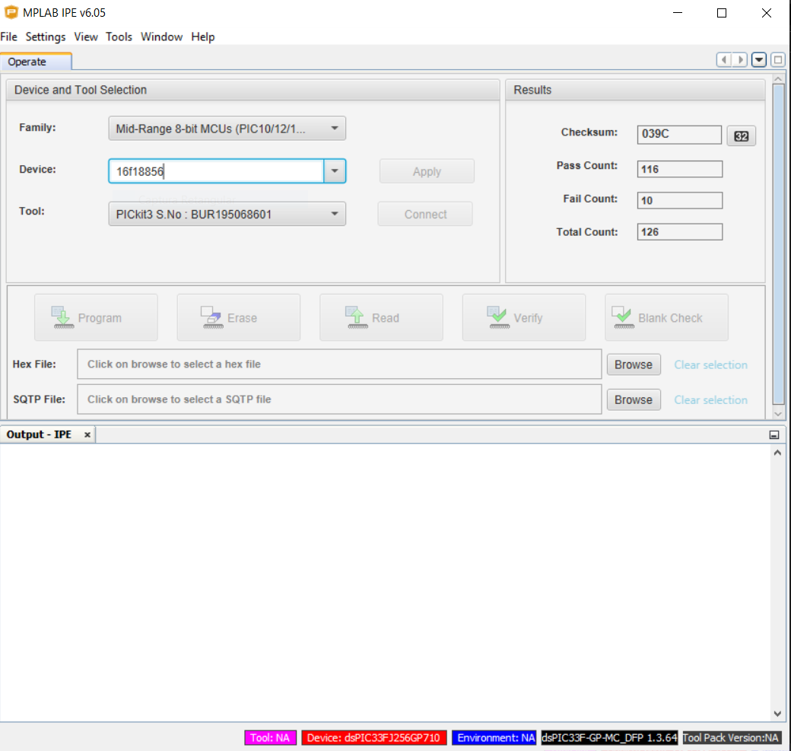Image resolution: width=791 pixels, height=751 pixels.
Task: Expand the Device combo box arrow
Action: click(335, 171)
